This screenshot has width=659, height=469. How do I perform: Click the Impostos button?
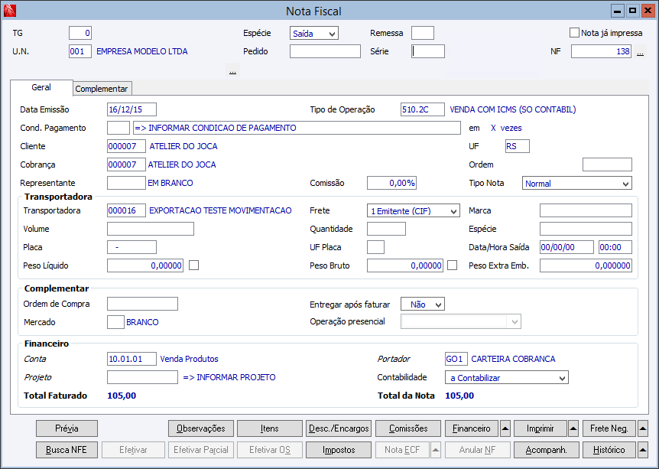point(338,450)
